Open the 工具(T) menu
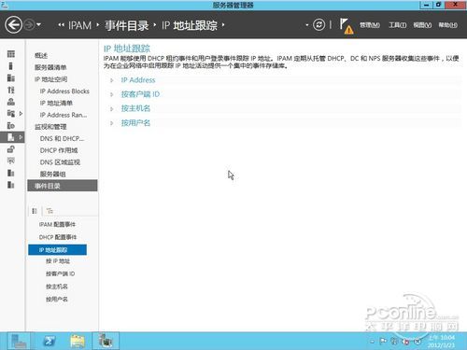 [x=397, y=25]
